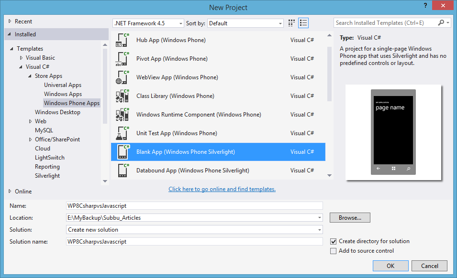Click the Blank App Silverlight template icon
The height and width of the screenshot is (278, 457).
[x=122, y=151]
